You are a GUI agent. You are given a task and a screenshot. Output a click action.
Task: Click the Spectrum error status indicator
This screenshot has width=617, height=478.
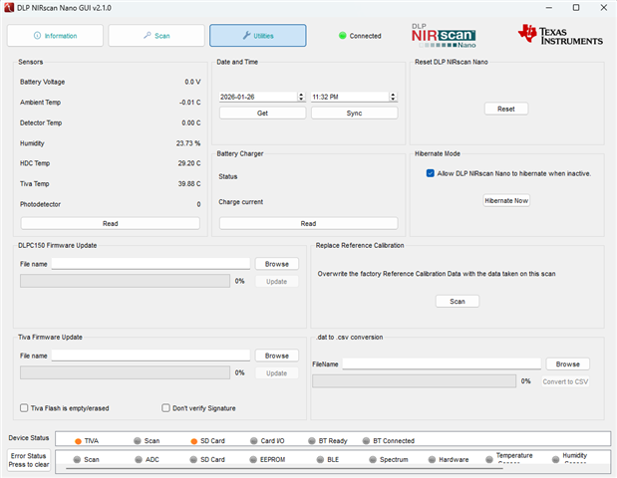pos(373,459)
